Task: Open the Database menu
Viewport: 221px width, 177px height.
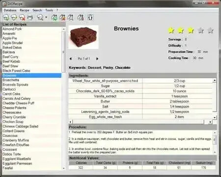Action: point(10,10)
